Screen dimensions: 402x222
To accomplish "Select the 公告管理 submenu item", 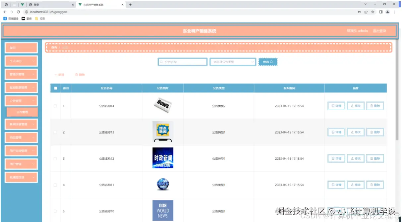I will pos(22,112).
